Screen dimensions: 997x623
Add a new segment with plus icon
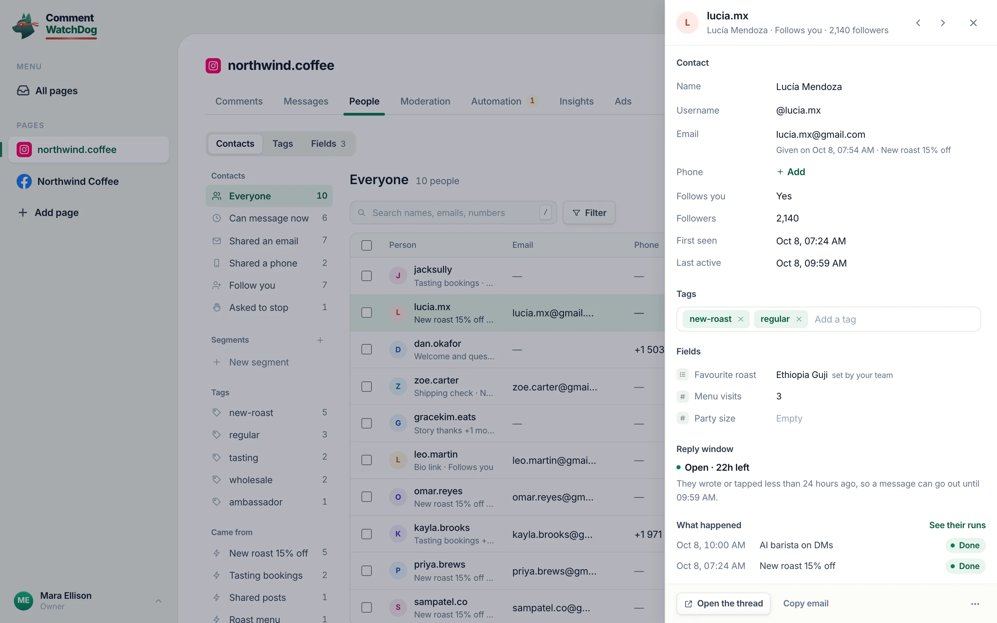point(320,340)
